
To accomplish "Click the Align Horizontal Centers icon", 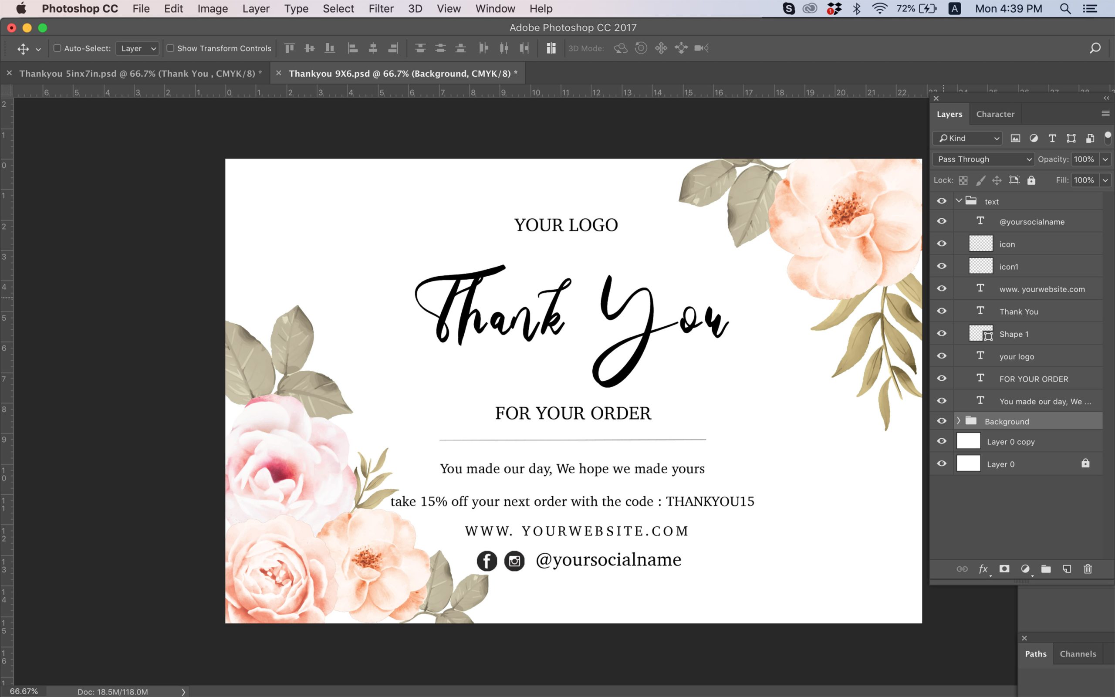I will coord(373,48).
